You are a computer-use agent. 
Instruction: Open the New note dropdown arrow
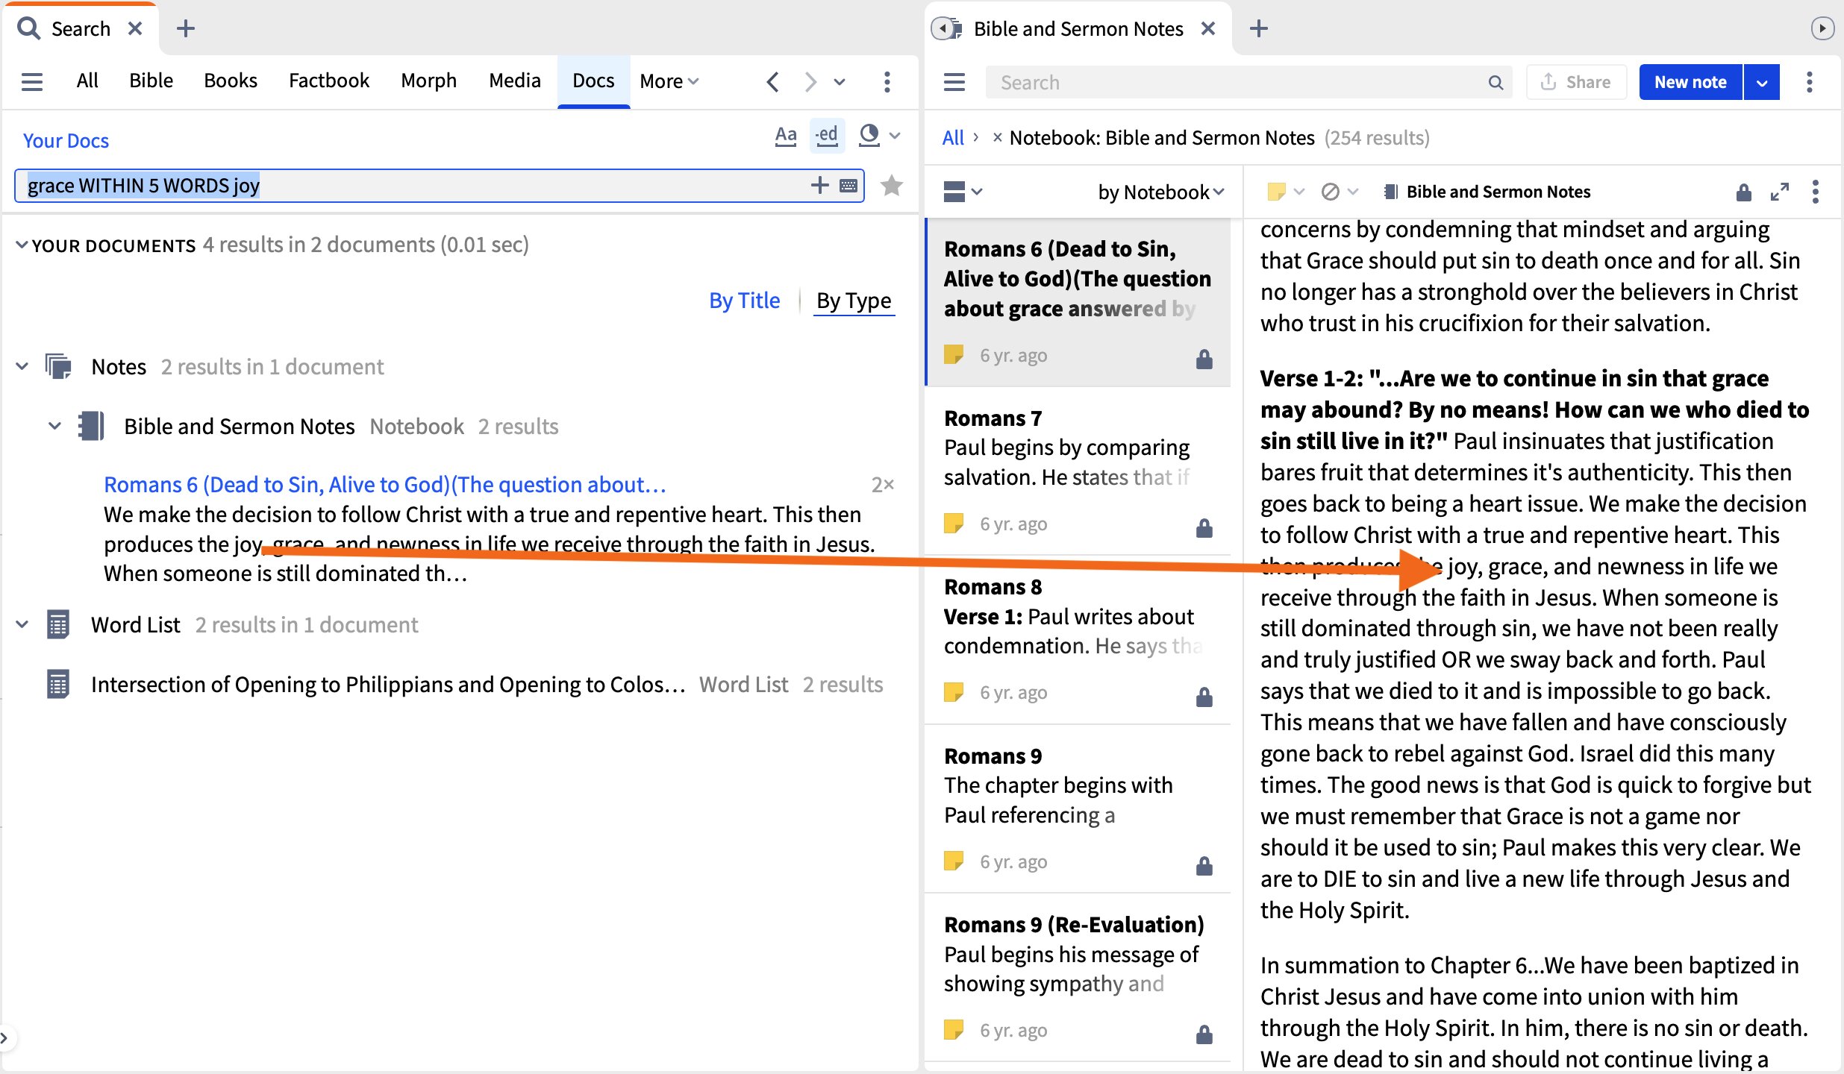tap(1762, 82)
